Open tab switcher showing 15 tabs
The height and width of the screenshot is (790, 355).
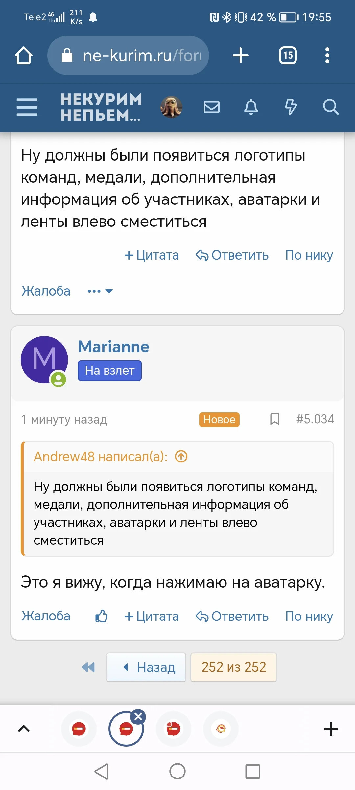(288, 55)
